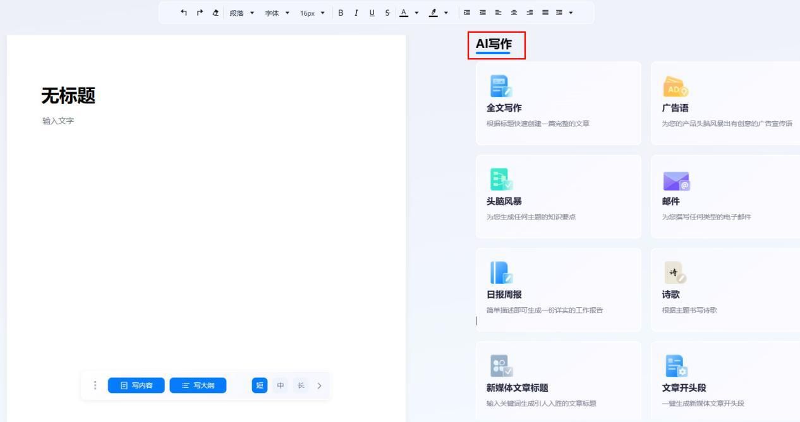Click the description 根据主题书写诗歌

click(x=689, y=310)
